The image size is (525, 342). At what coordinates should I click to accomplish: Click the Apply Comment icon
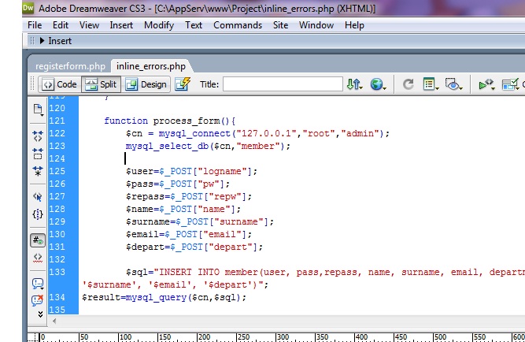point(38,284)
